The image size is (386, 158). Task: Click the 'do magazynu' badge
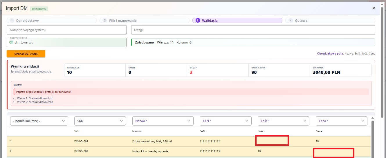pyautogui.click(x=39, y=9)
